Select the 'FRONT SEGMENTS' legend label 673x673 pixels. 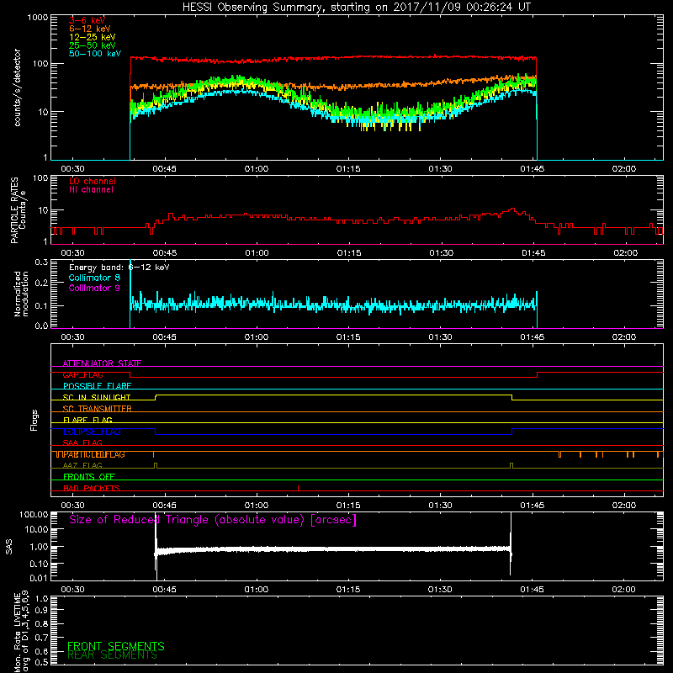pos(116,646)
